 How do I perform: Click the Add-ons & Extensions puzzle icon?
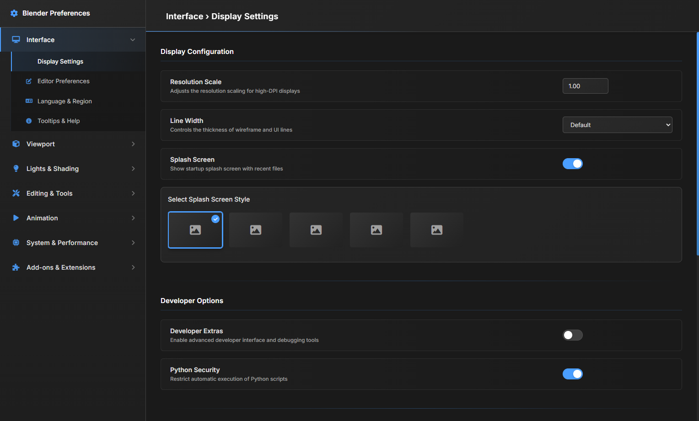(16, 267)
